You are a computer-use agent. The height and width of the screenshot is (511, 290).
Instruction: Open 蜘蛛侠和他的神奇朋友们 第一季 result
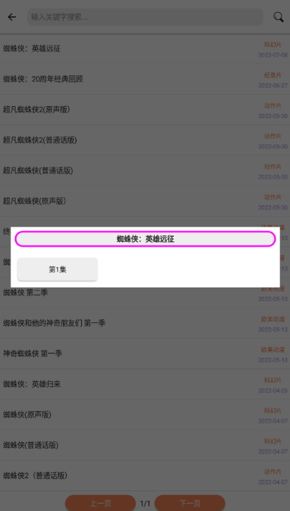145,323
